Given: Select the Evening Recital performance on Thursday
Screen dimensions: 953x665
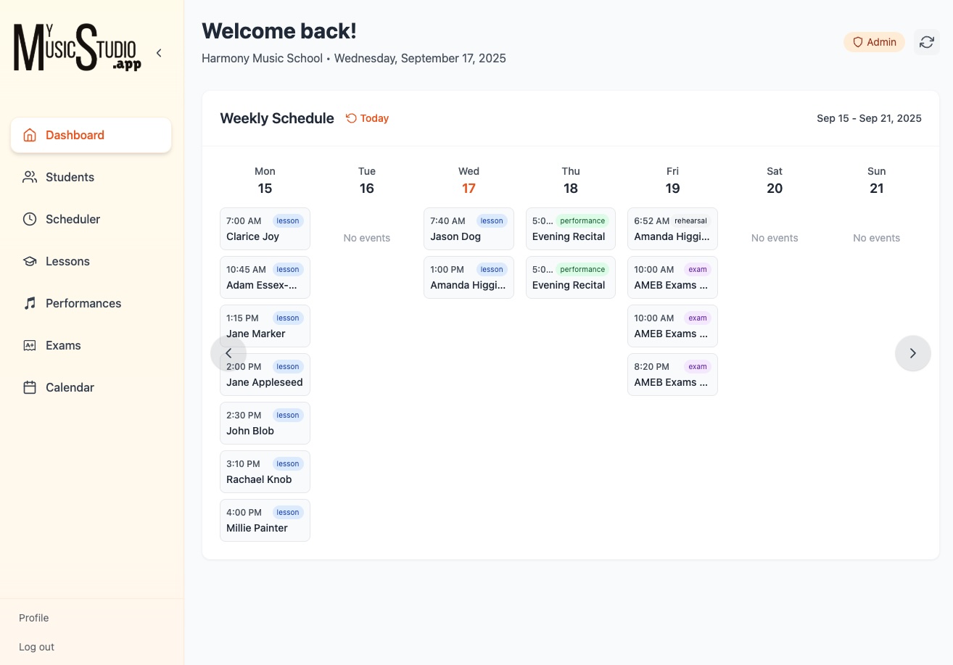Looking at the screenshot, I should pos(571,228).
